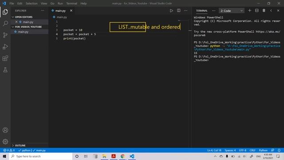This screenshot has width=284, height=160.
Task: Click the pocket = pocket + 5 line
Action: (79, 34)
